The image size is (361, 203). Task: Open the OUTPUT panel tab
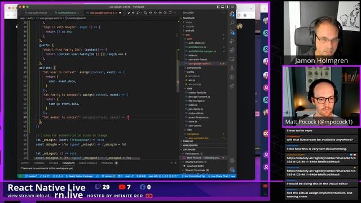point(25,163)
